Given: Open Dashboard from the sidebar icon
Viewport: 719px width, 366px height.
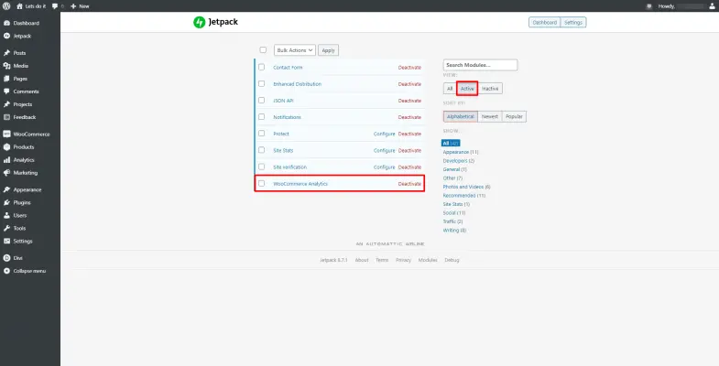Looking at the screenshot, I should pyautogui.click(x=6, y=23).
